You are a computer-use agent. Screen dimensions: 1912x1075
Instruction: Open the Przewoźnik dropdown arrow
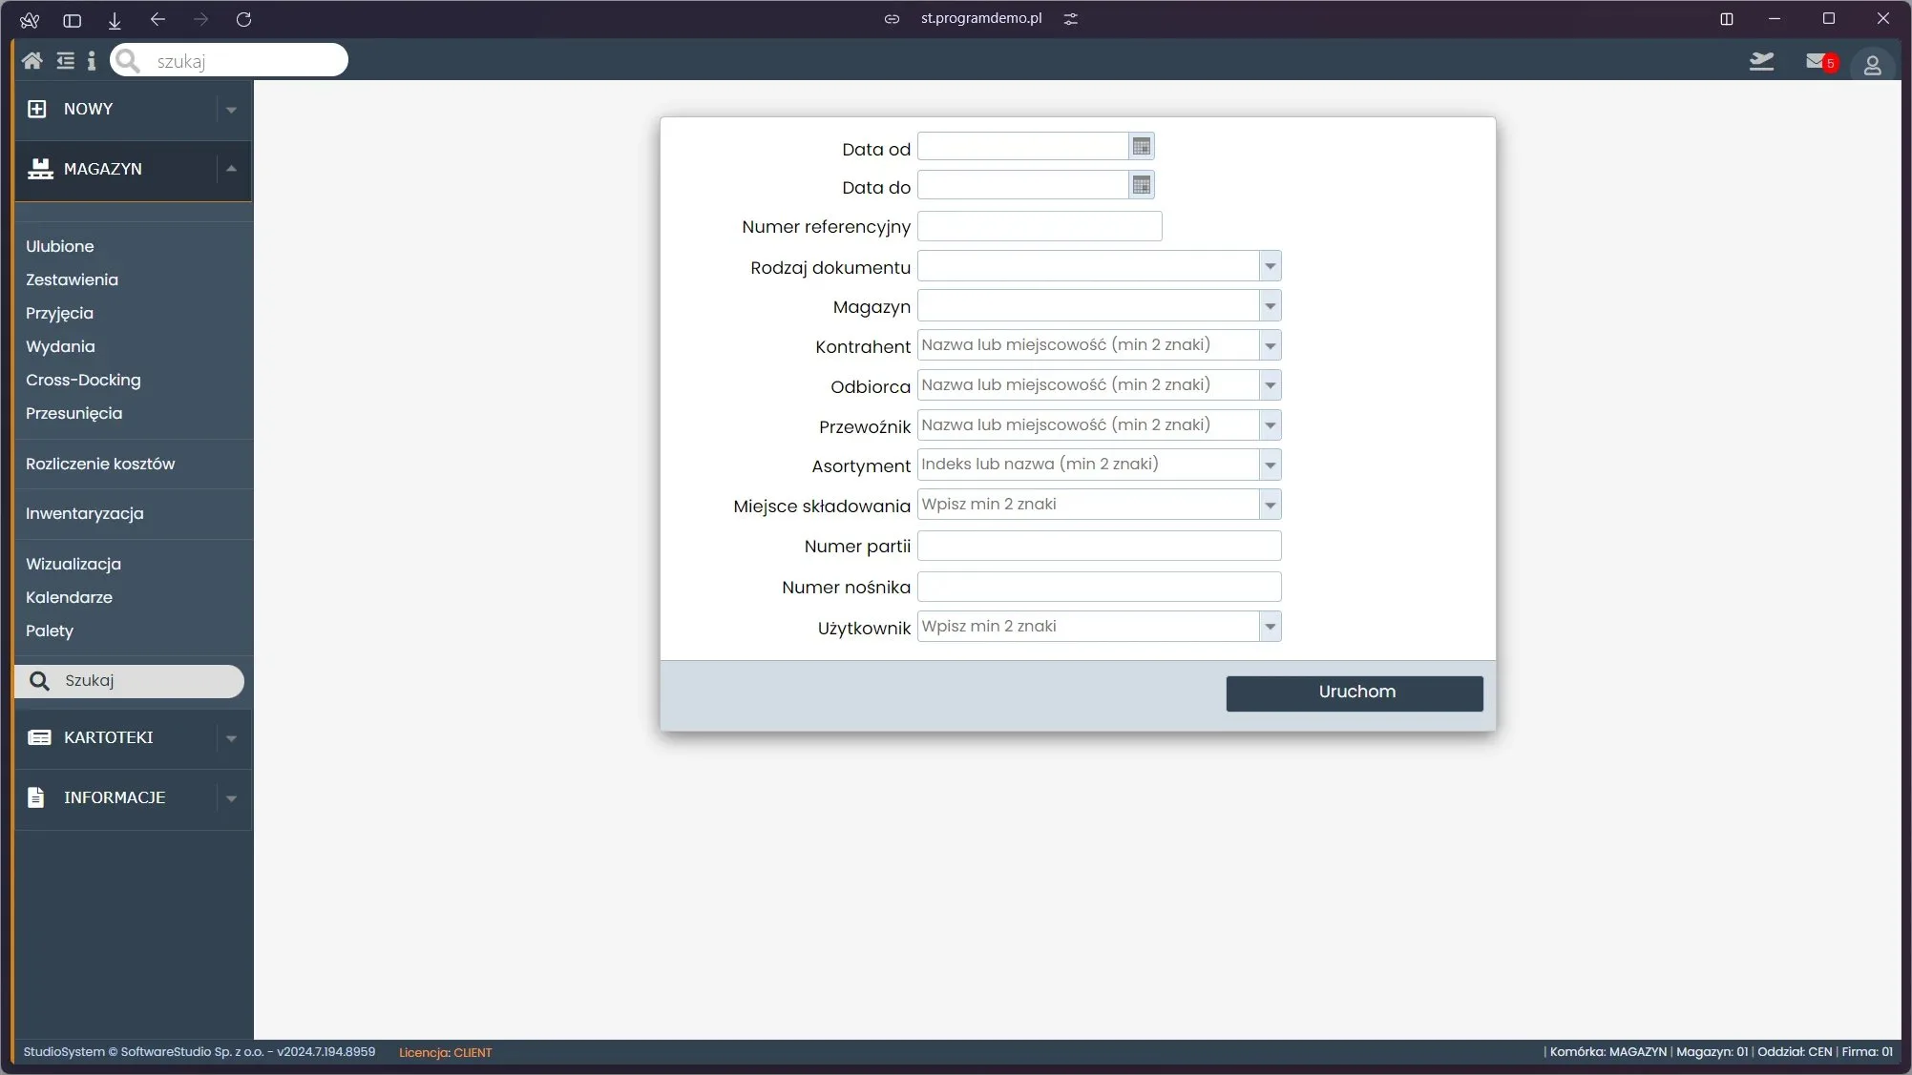(x=1270, y=425)
